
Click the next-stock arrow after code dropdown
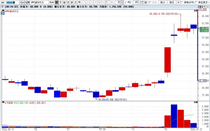tap(23, 3)
